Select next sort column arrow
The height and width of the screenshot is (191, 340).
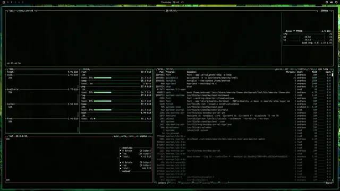tap(330, 69)
